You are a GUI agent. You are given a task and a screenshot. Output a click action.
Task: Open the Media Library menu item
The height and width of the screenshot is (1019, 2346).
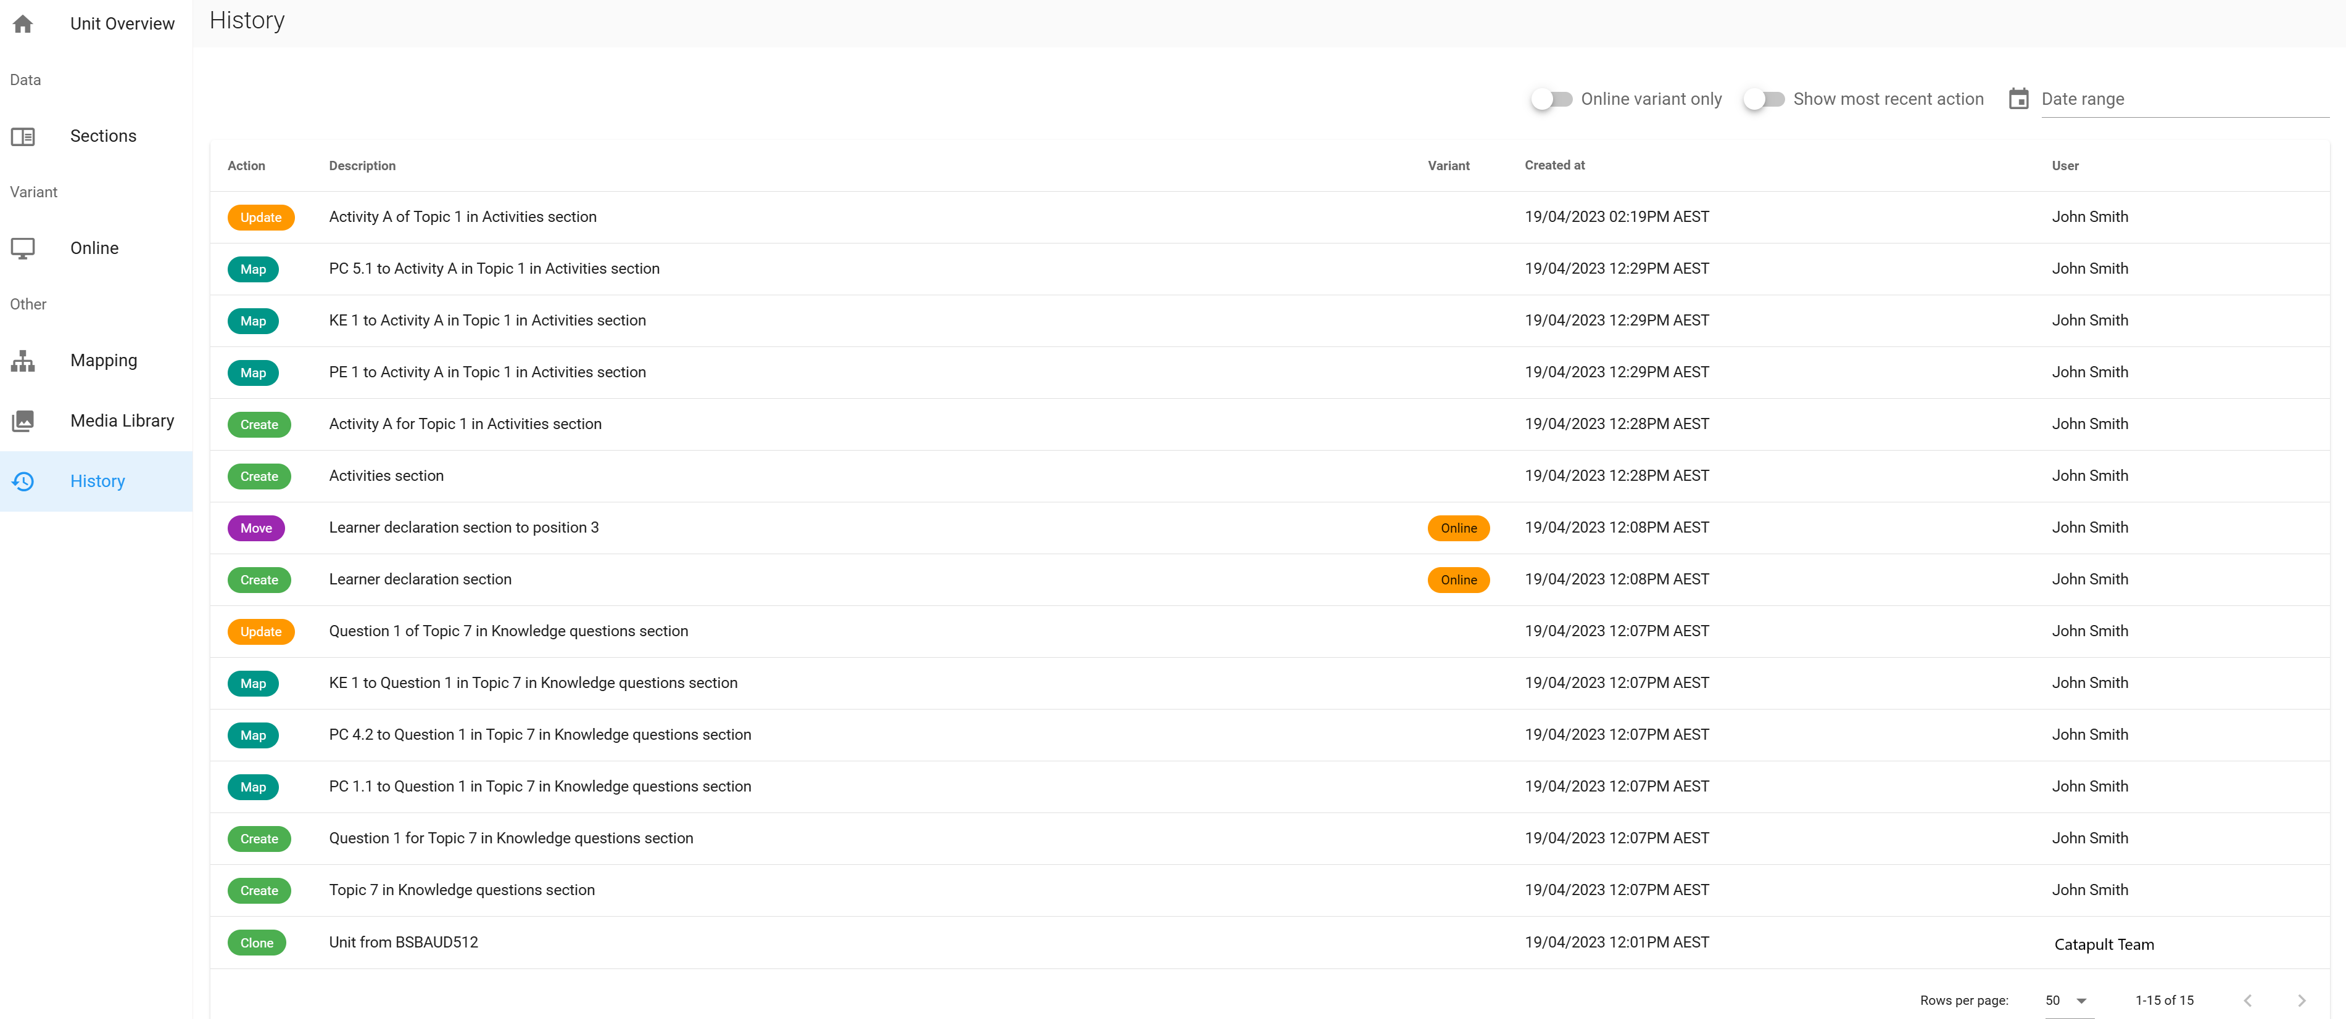[x=122, y=420]
